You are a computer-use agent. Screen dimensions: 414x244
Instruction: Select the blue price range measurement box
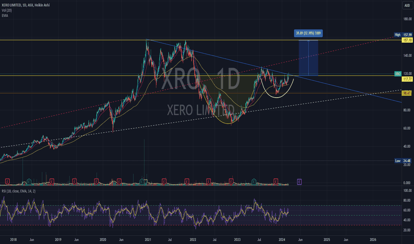(308, 58)
